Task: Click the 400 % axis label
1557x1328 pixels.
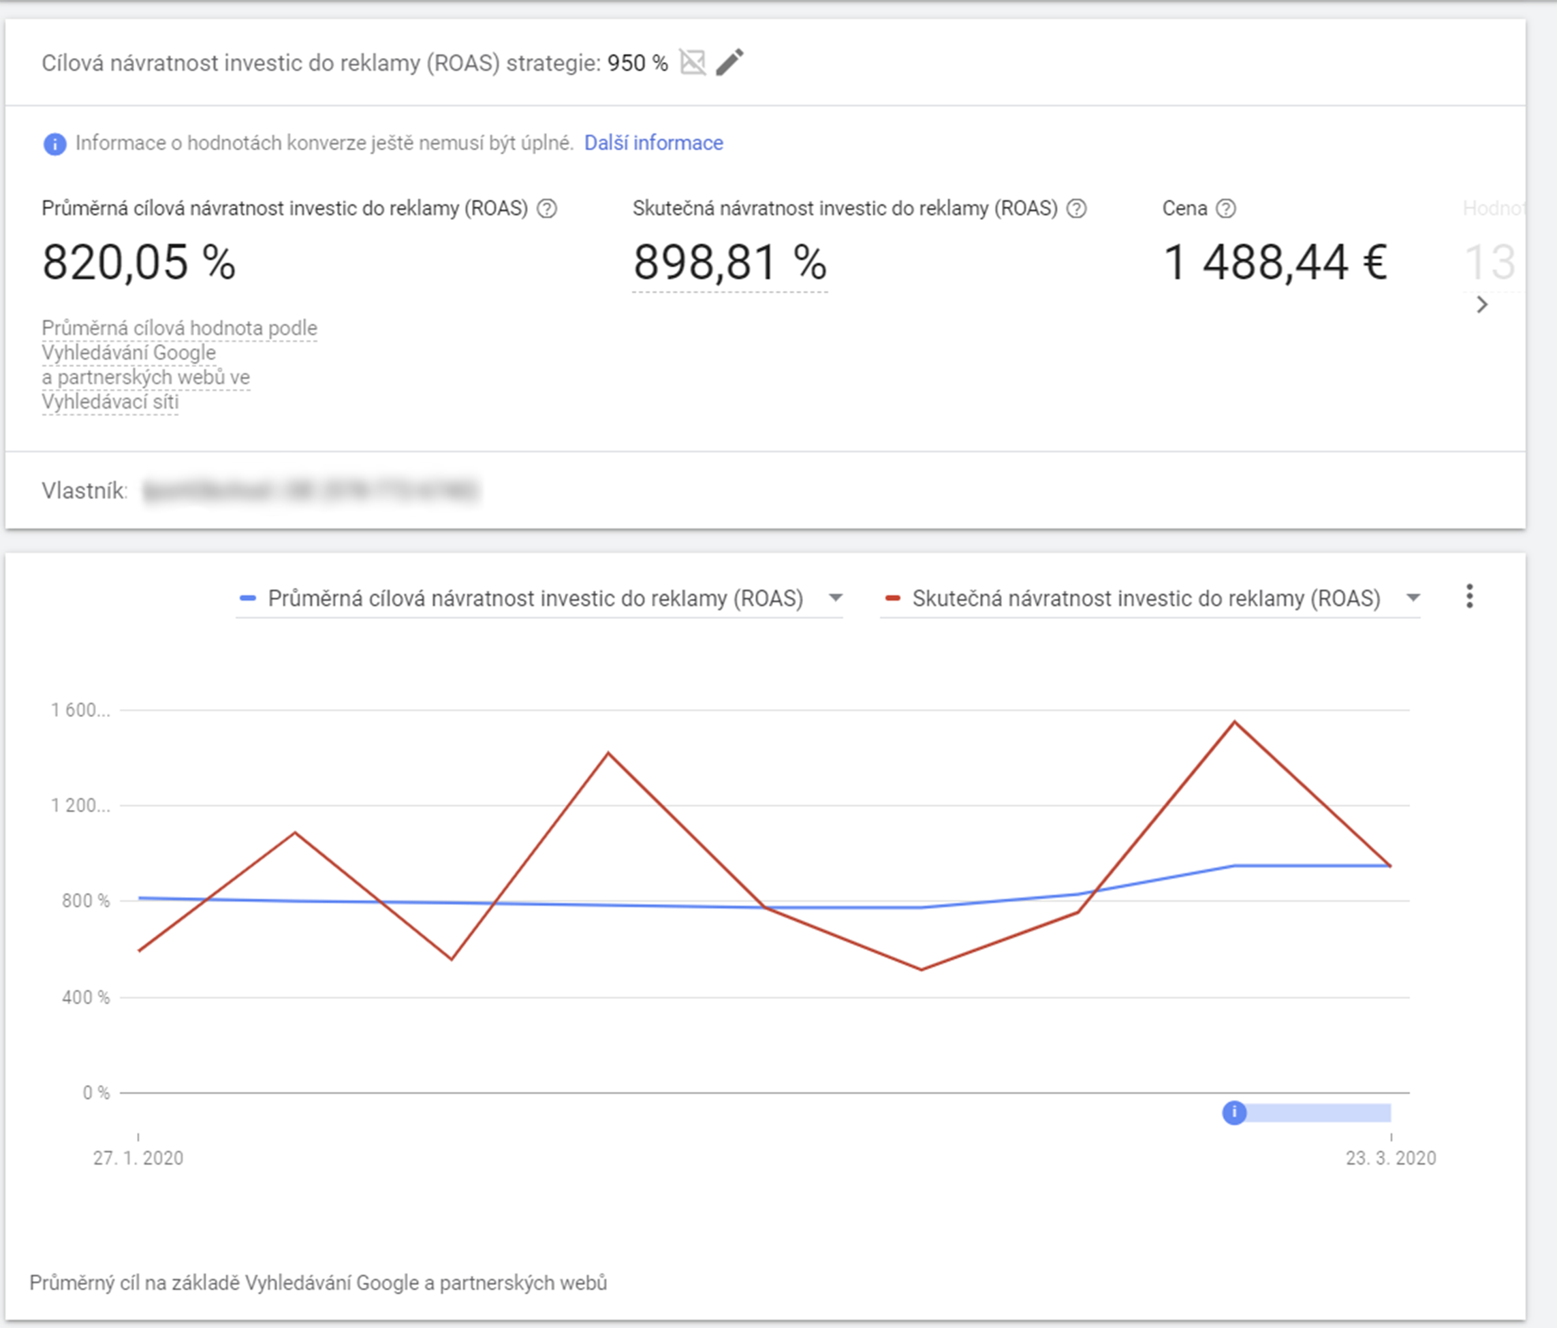Action: (86, 997)
